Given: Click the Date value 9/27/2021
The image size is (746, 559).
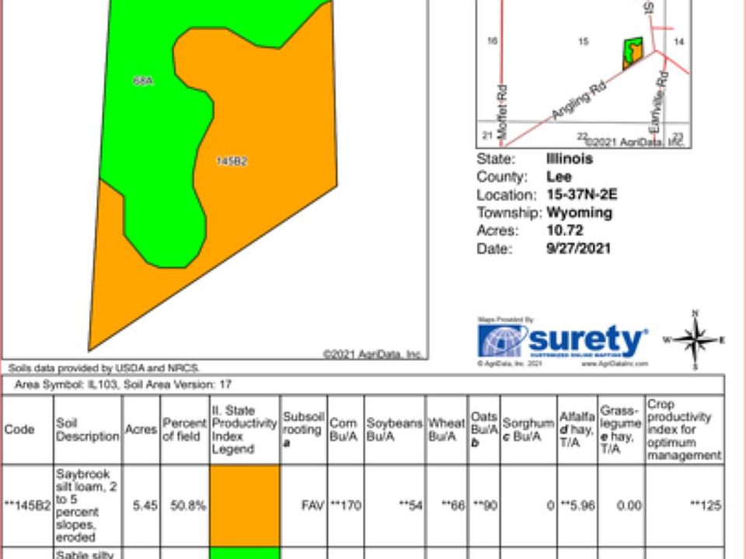Looking at the screenshot, I should pos(578,248).
